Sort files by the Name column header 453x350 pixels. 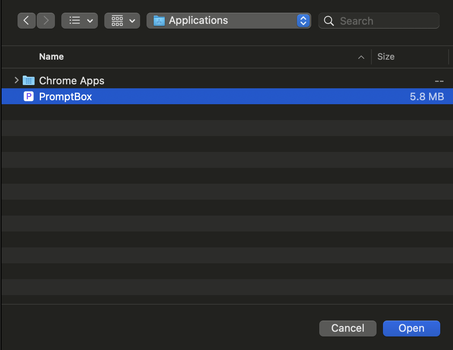point(51,57)
